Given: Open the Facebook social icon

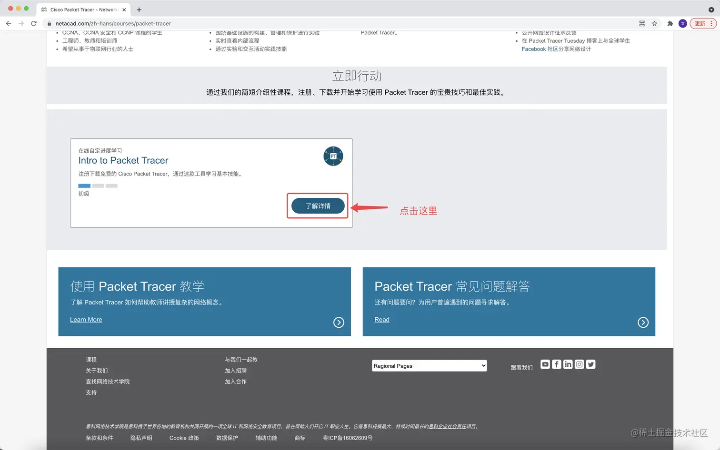Looking at the screenshot, I should (557, 364).
